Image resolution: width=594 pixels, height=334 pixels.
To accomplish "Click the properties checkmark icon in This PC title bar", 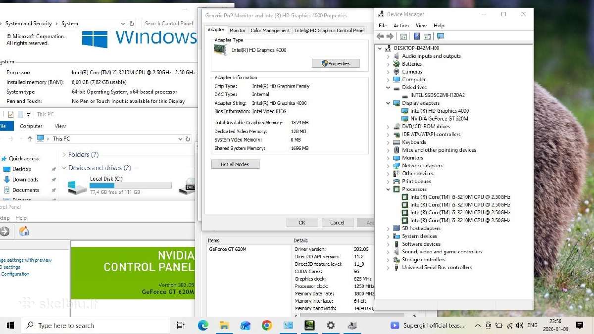I will pos(10,114).
